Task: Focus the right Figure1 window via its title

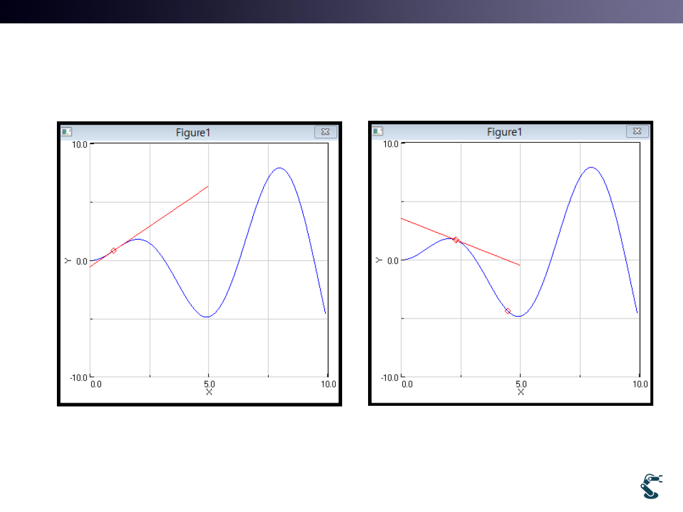Action: tap(505, 132)
